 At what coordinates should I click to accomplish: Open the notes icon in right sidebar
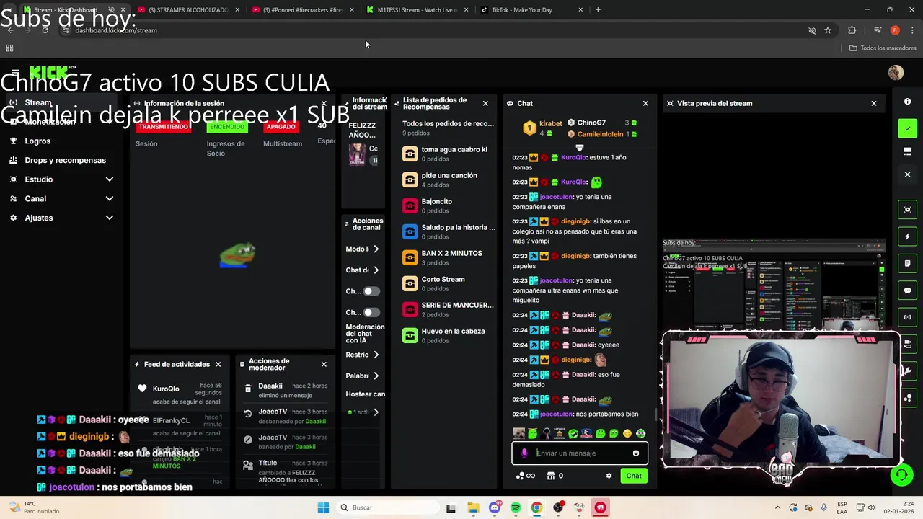(x=907, y=263)
